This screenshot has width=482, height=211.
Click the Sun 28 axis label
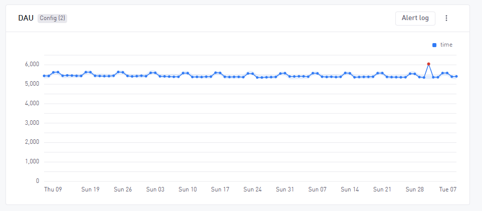(415, 189)
